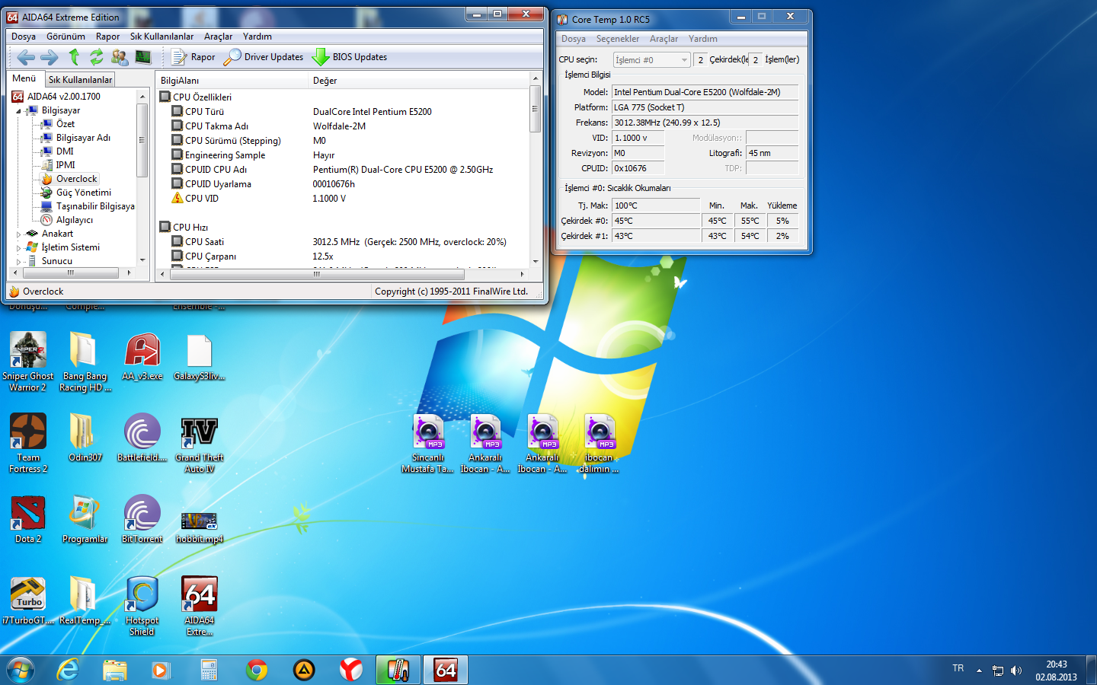Click the BilgiAlanı column header
This screenshot has width=1097, height=685.
tap(232, 80)
